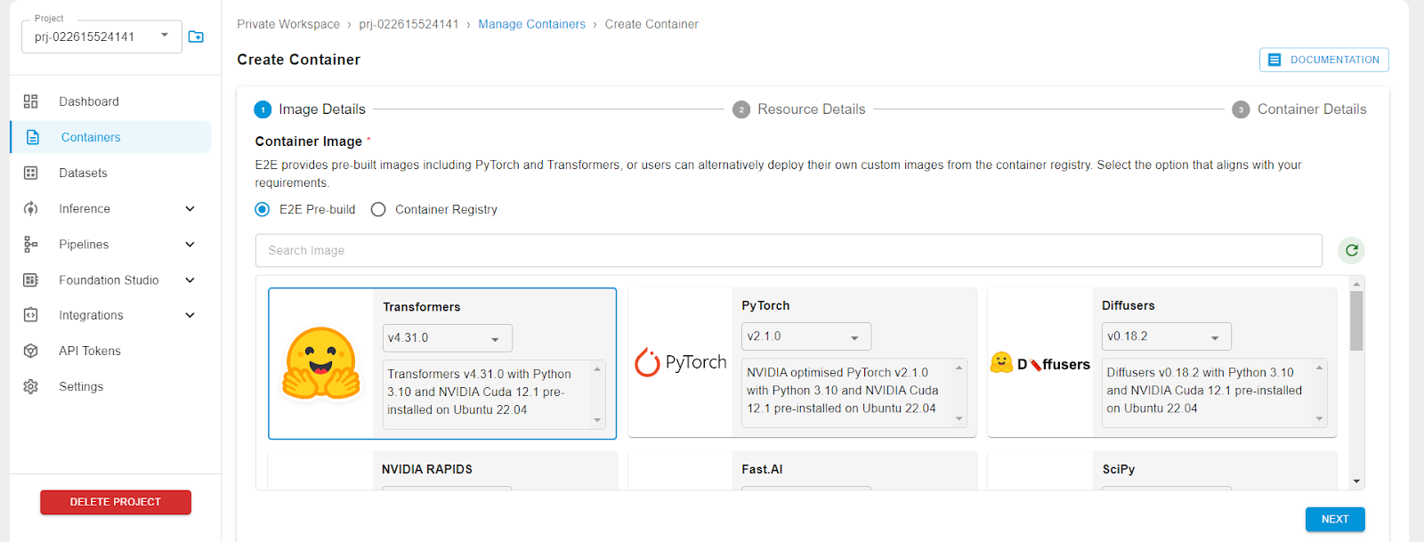
Task: Expand the Pipelines menu chevron
Action: click(x=190, y=244)
